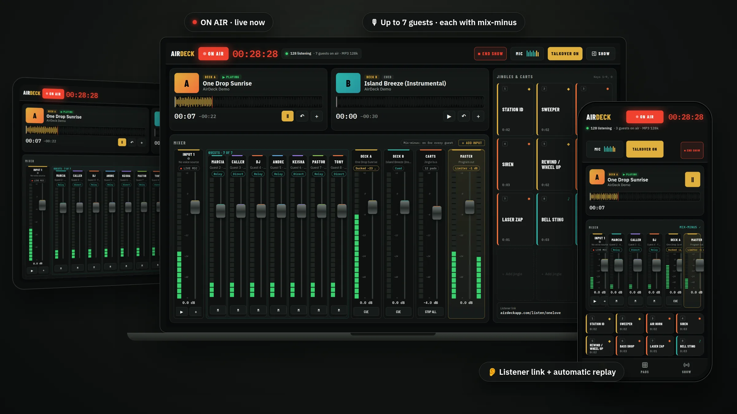The height and width of the screenshot is (414, 737).
Task: Click the 12 pads badge on Carts strip
Action: tap(431, 168)
